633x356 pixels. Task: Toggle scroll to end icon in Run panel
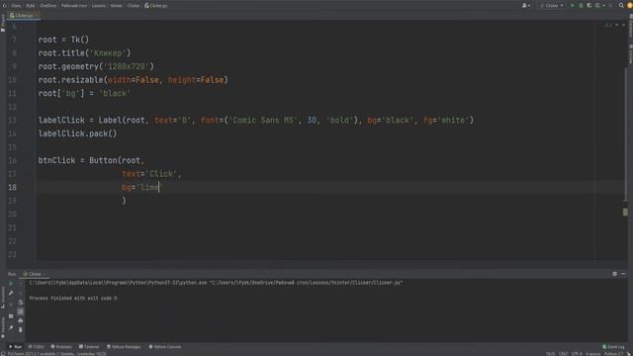(20, 311)
